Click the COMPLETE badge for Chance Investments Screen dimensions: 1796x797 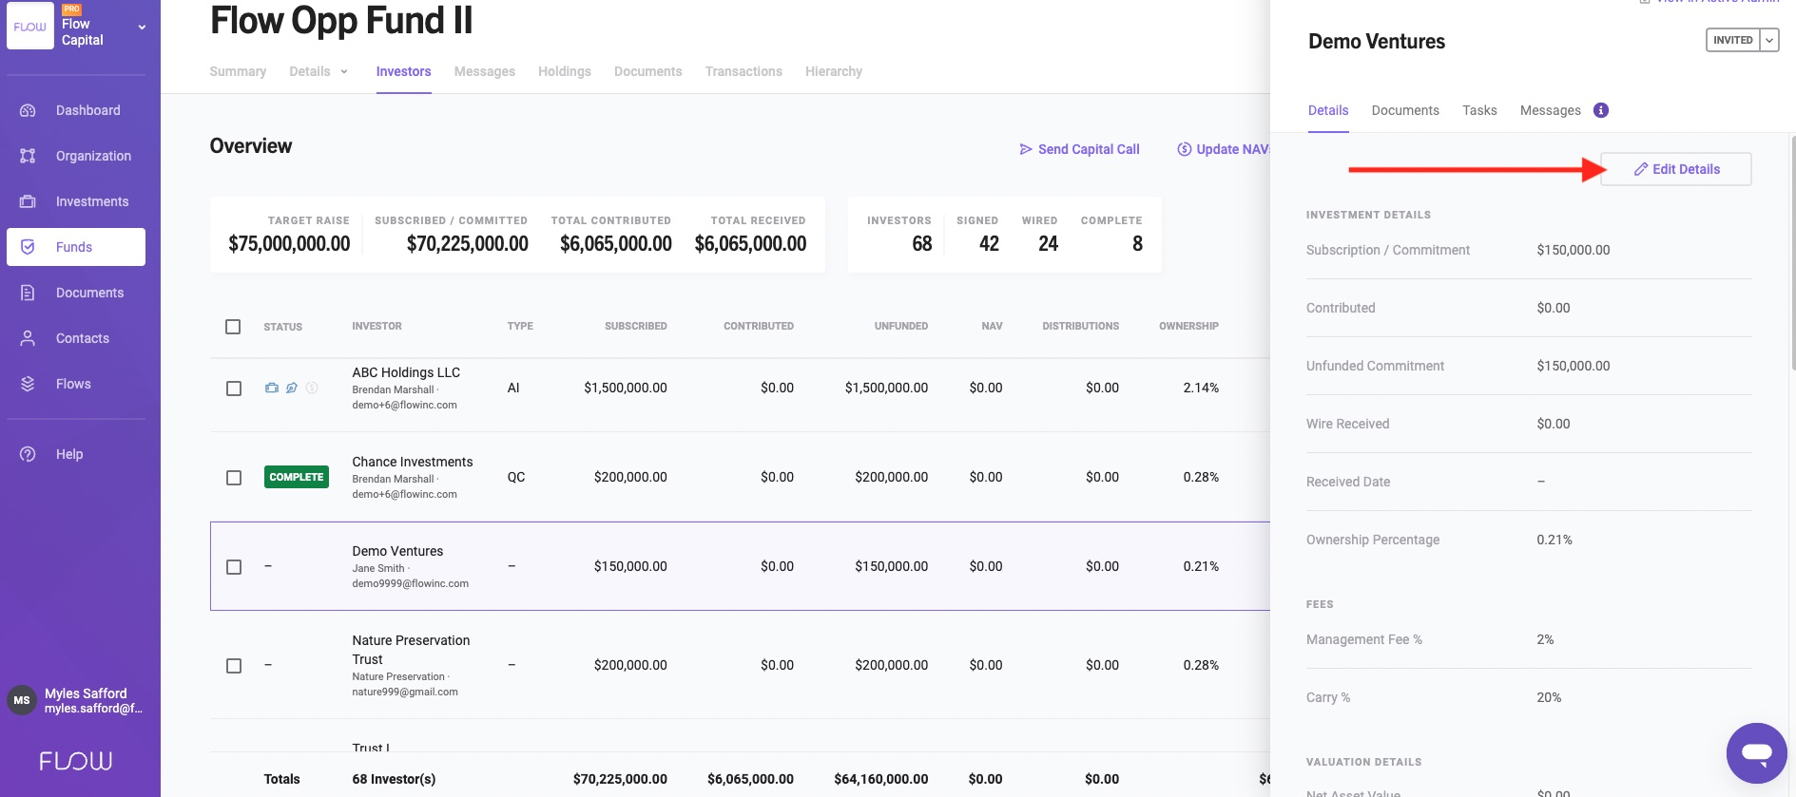297,477
